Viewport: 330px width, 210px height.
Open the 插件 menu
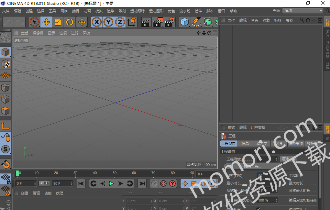pos(198,11)
